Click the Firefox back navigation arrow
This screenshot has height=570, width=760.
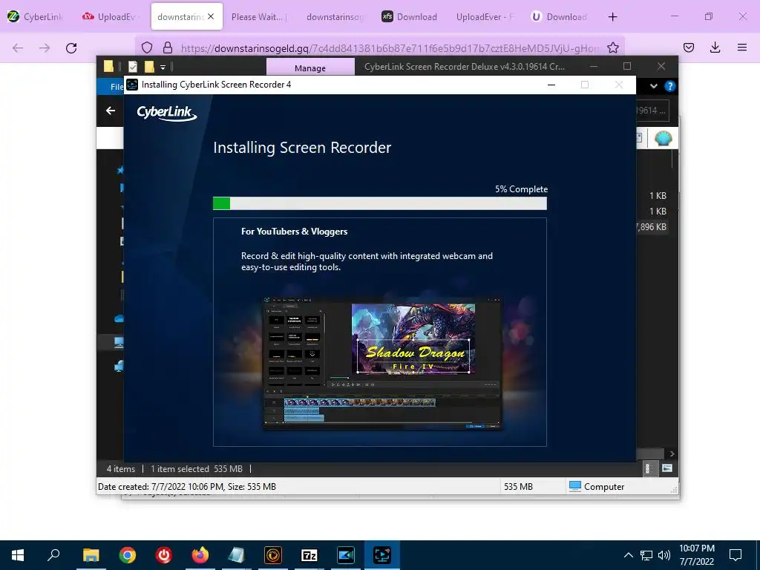(x=18, y=47)
